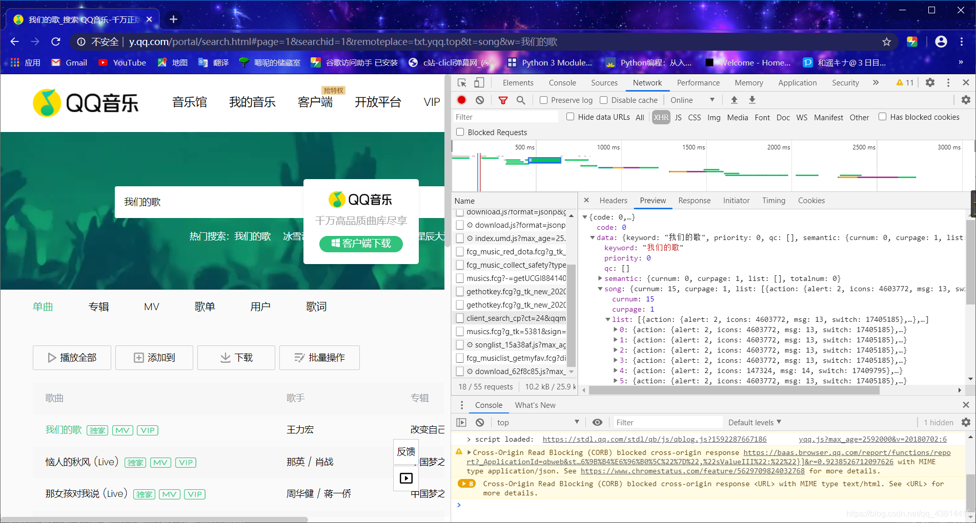Click the QQ音乐 logo
The image size is (976, 523).
point(86,102)
